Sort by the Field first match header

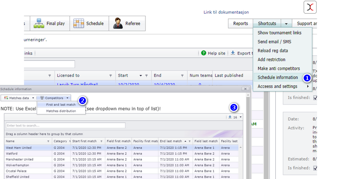[x=118, y=141]
